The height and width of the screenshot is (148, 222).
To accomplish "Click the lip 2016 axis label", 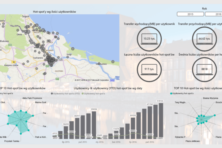I will 133,142.
